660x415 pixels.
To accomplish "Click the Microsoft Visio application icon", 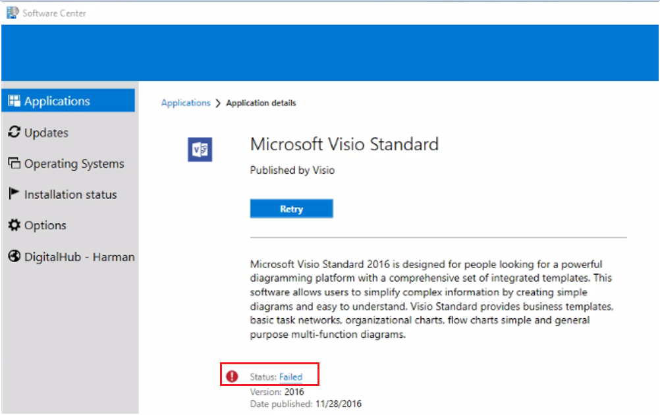I will tap(200, 150).
